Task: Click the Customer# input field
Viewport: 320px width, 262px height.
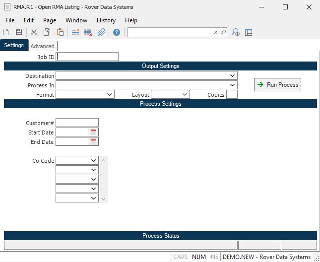Action: point(77,123)
